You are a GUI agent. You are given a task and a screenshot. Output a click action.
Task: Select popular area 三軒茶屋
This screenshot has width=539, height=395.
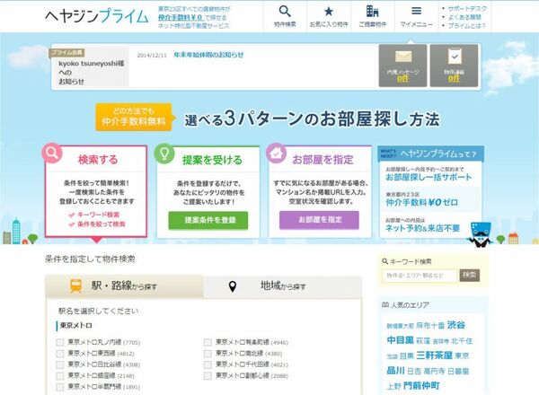[435, 355]
